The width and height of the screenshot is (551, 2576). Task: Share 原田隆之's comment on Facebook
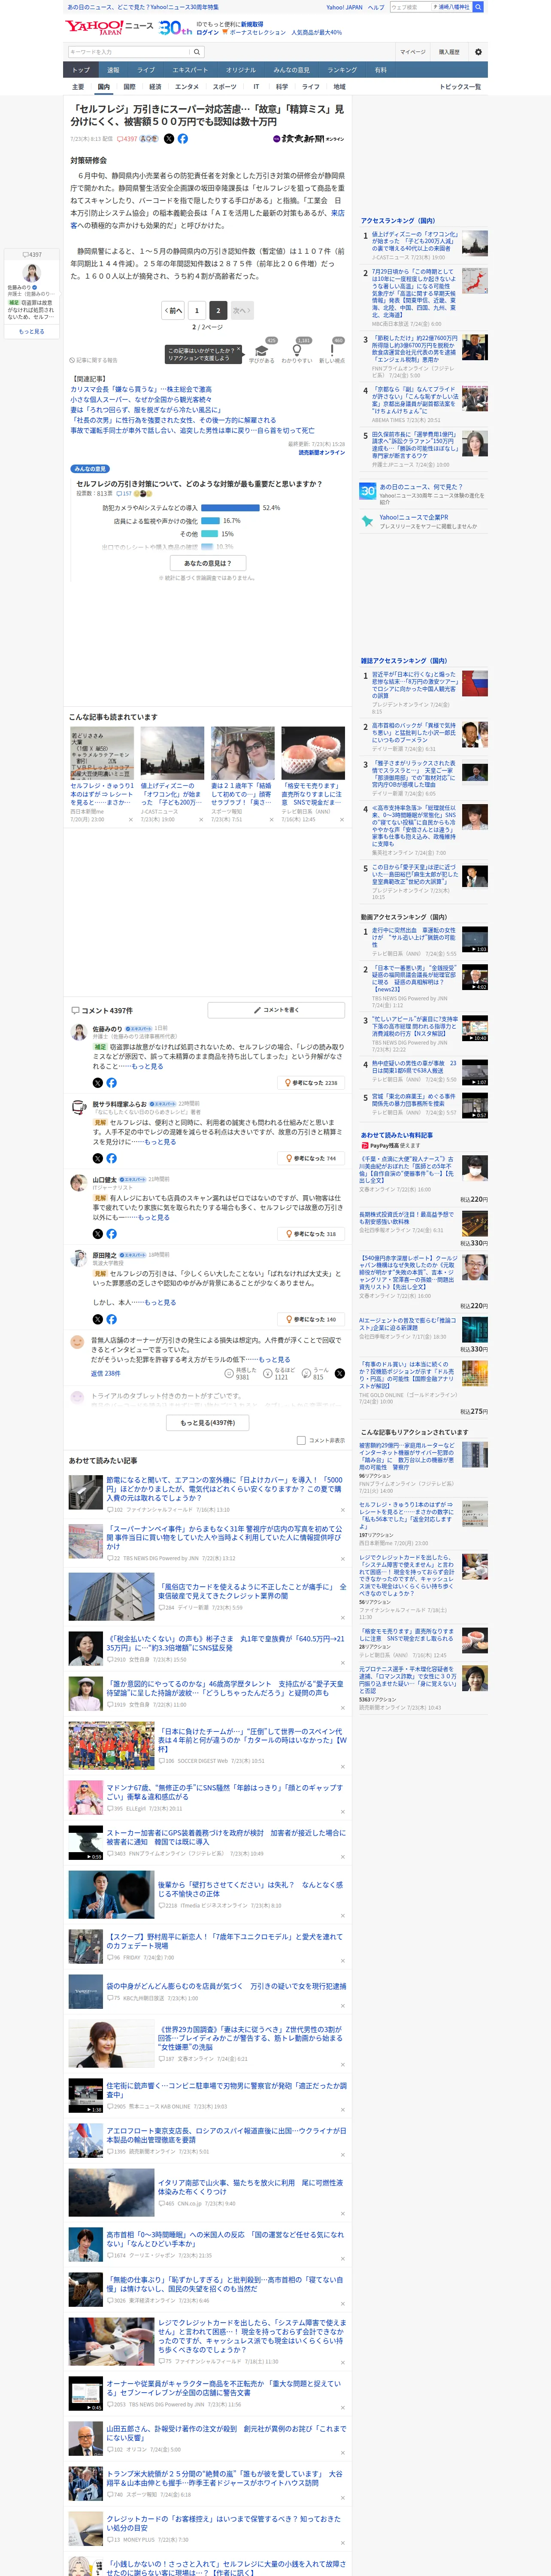click(111, 1319)
